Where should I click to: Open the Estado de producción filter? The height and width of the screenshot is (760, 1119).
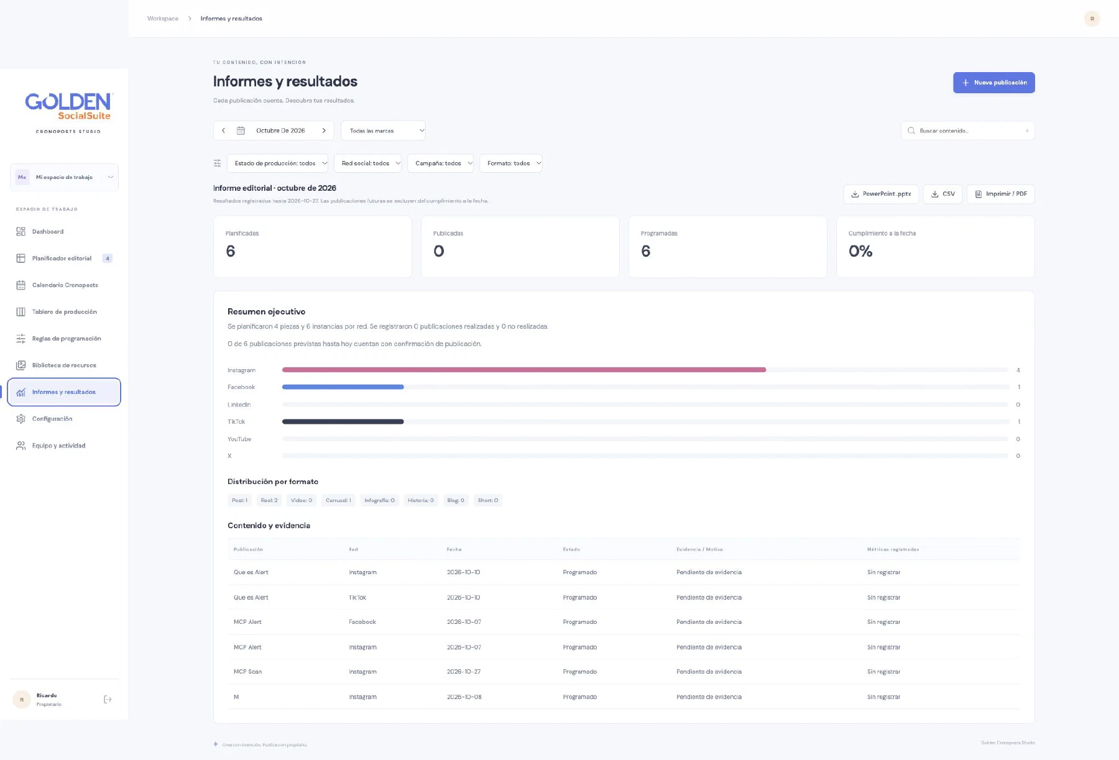click(x=277, y=163)
